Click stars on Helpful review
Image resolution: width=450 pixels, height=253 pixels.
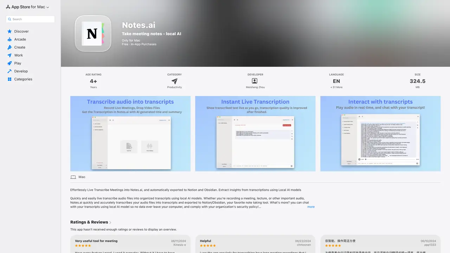(208, 246)
